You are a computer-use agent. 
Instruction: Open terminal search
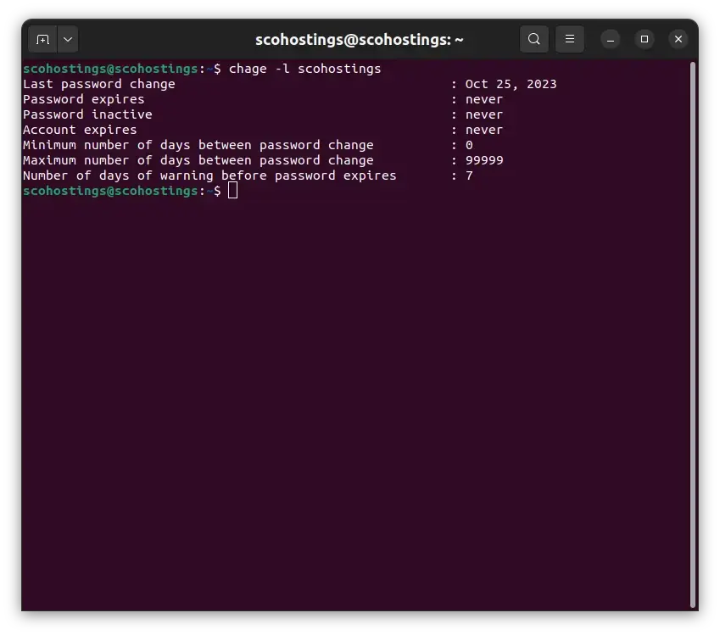pyautogui.click(x=533, y=40)
